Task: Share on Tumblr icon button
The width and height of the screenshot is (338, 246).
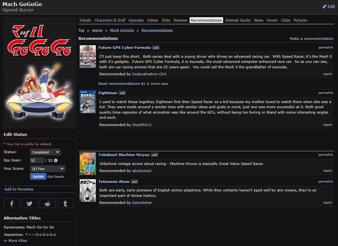Action: pyautogui.click(x=65, y=203)
